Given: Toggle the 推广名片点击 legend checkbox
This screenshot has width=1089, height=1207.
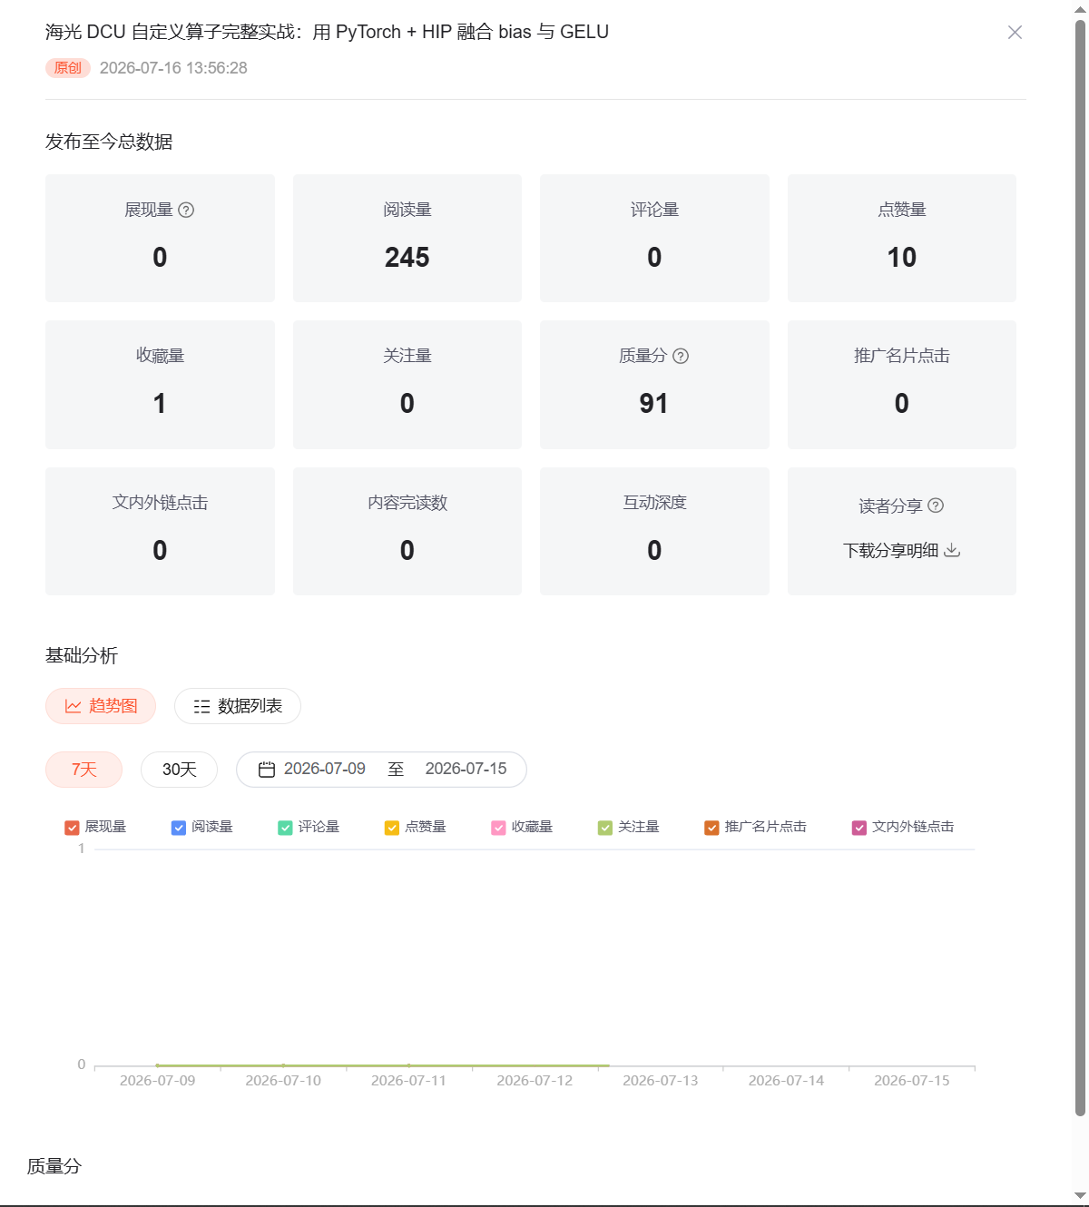Looking at the screenshot, I should pyautogui.click(x=711, y=828).
